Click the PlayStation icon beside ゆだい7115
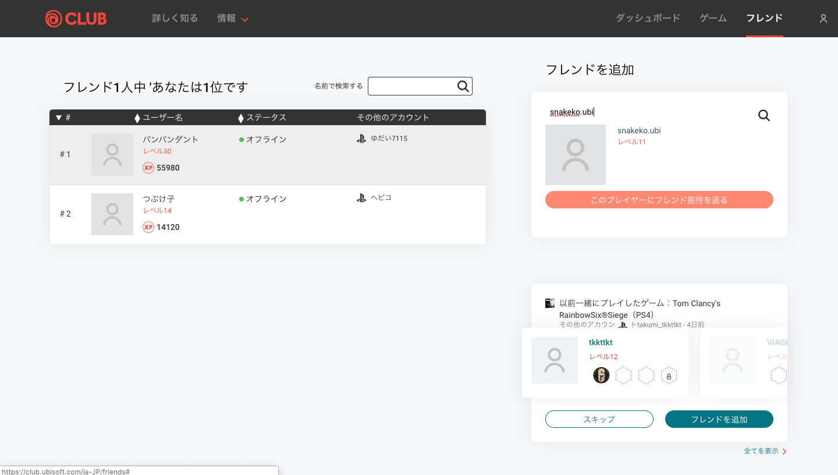Viewport: 838px width, 475px height. pos(361,139)
